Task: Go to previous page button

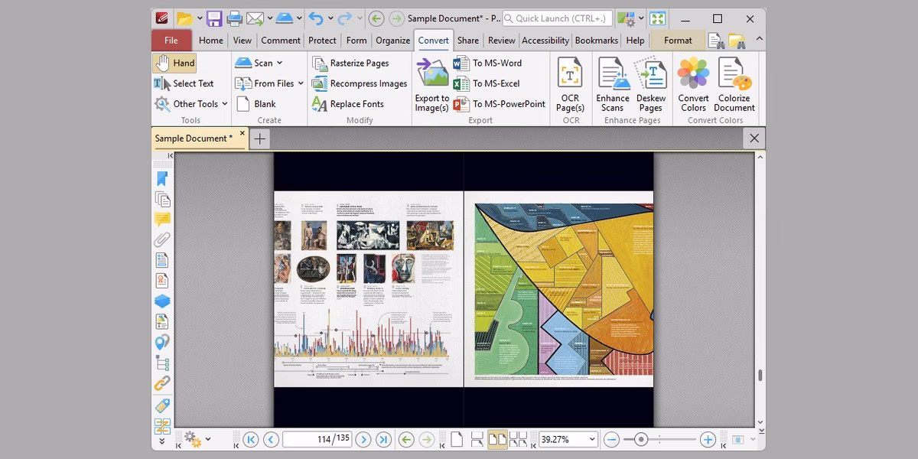Action: (271, 439)
